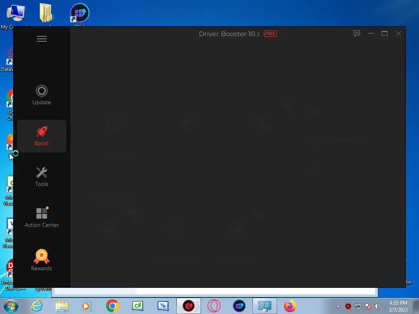This screenshot has width=419, height=314.
Task: Launch Firefox from taskbar
Action: coord(290,306)
